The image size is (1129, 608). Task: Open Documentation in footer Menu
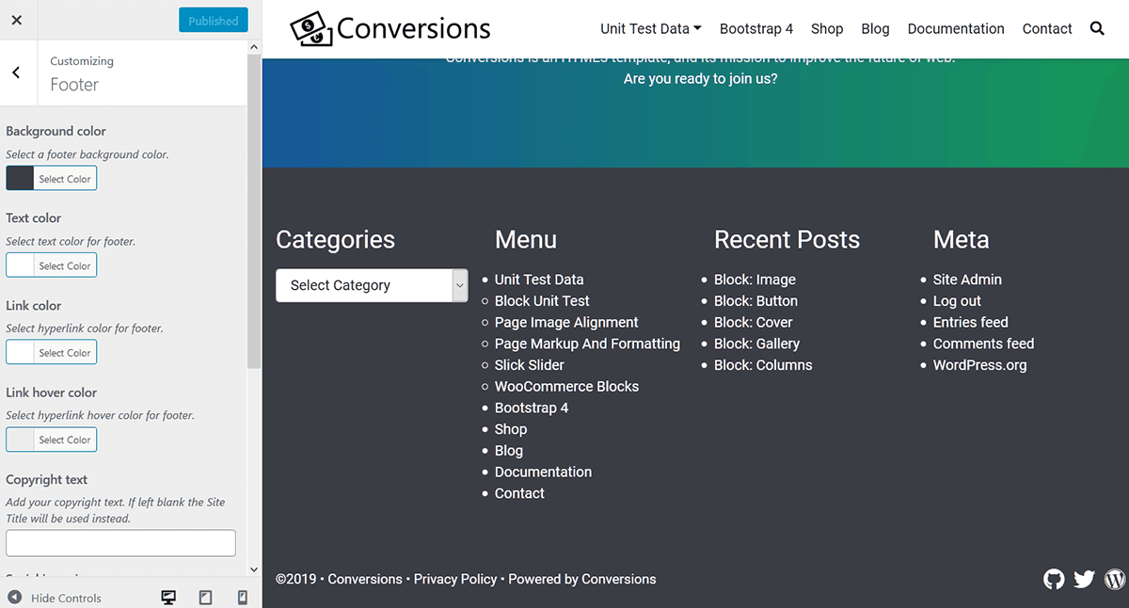[543, 472]
